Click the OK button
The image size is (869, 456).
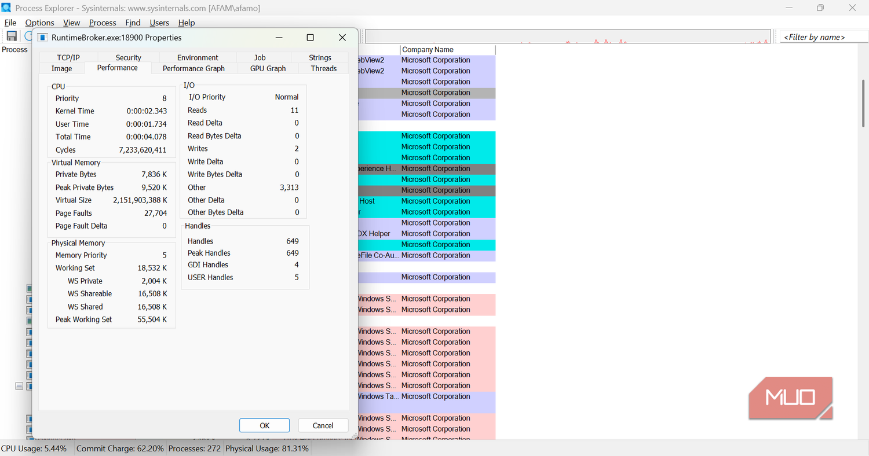tap(264, 425)
